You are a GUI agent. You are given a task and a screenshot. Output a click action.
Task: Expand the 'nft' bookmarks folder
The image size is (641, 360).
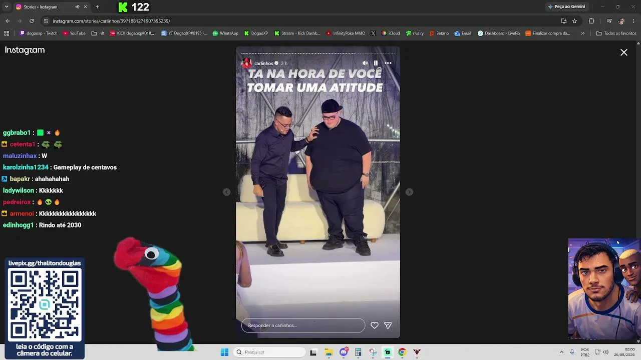tap(98, 33)
